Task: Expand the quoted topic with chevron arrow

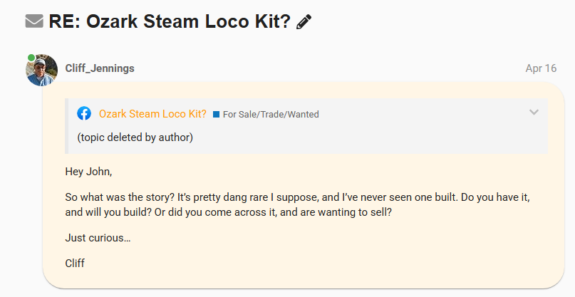Action: (534, 112)
